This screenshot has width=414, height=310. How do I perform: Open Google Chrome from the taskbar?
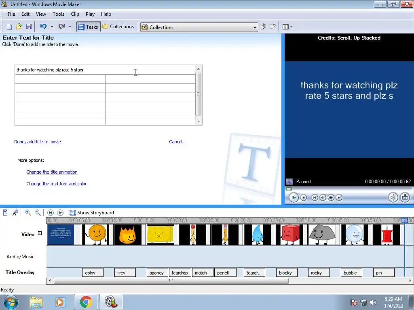point(86,302)
